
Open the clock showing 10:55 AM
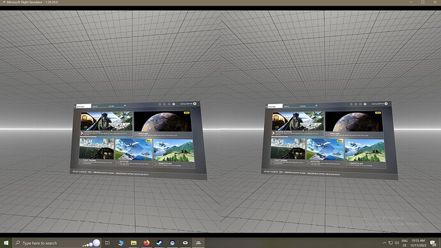click(418, 243)
